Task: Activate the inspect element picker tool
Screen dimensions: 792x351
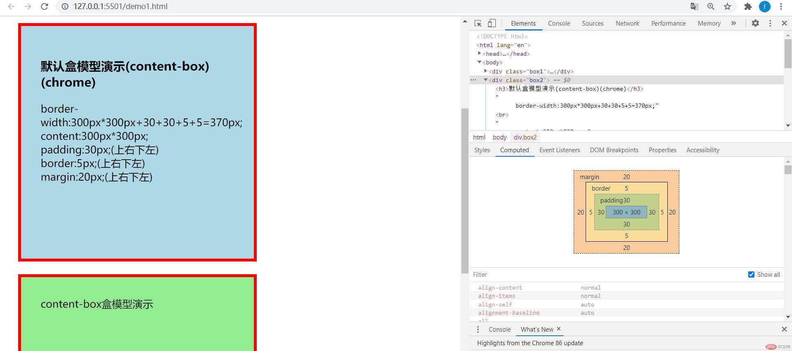Action: click(478, 24)
